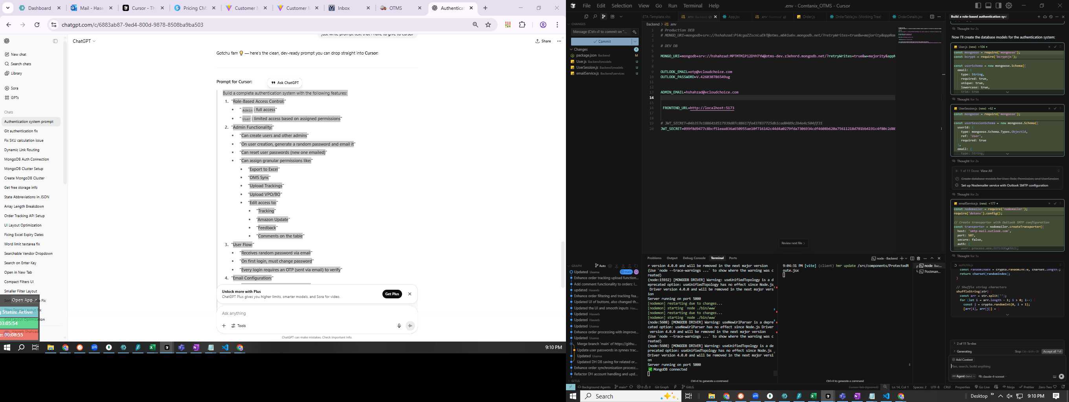
Task: Click Add Context in Cursor chat input
Action: coord(962,360)
